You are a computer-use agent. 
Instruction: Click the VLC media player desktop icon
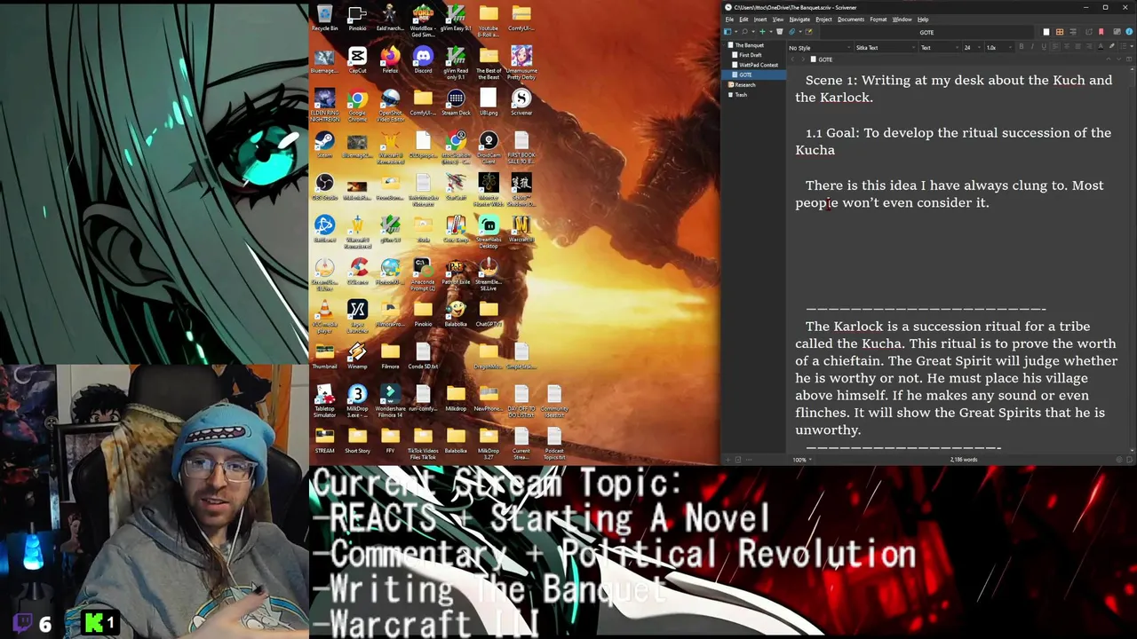[324, 314]
